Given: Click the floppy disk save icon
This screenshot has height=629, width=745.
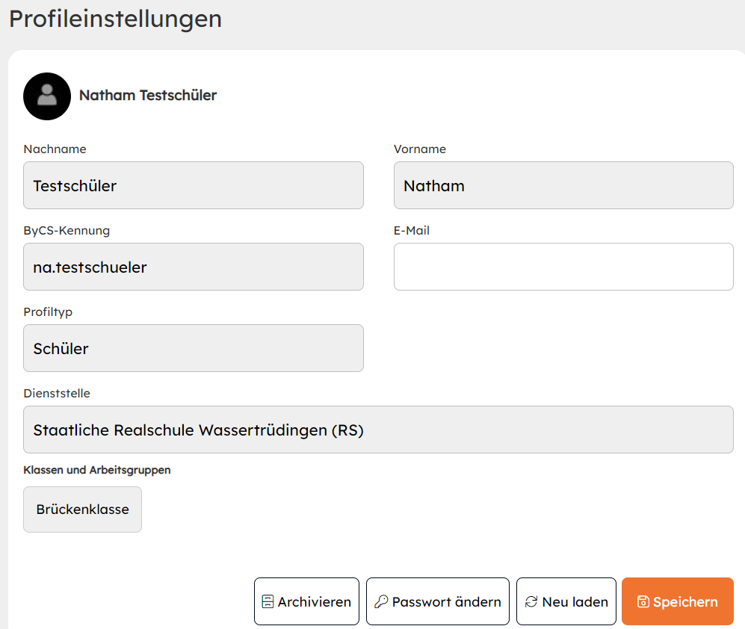Looking at the screenshot, I should (x=643, y=602).
